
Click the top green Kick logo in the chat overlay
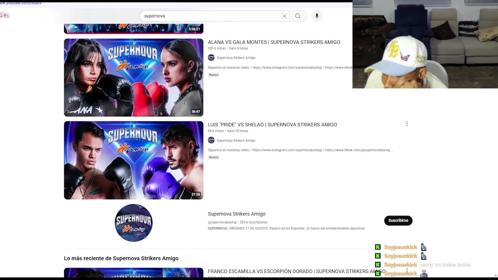[x=378, y=247]
